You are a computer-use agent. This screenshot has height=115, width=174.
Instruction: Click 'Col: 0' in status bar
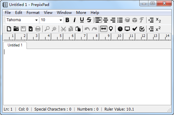point(23,109)
